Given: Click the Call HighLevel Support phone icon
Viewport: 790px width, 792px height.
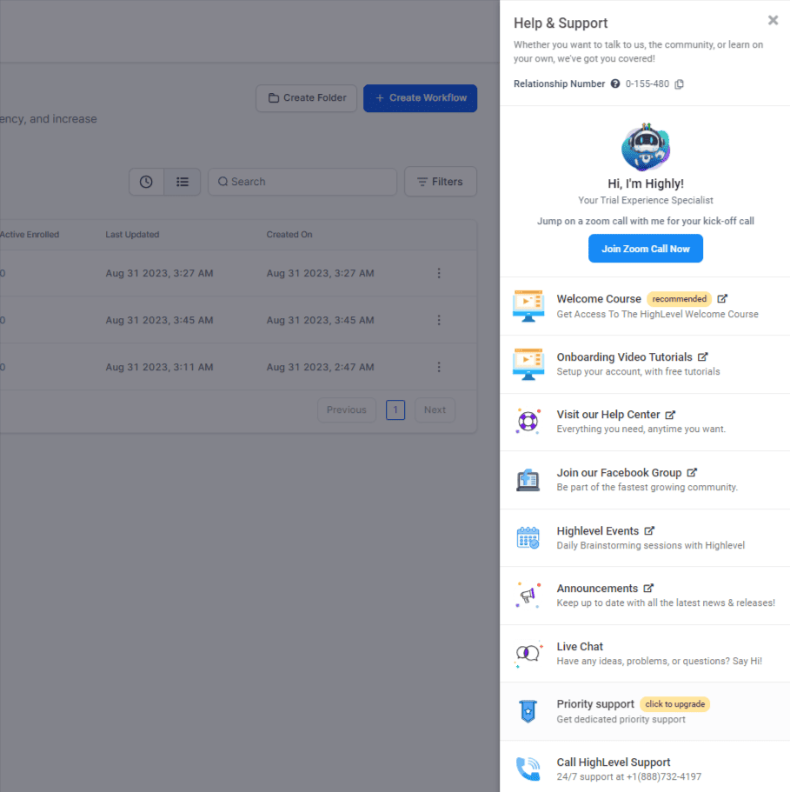Looking at the screenshot, I should coord(528,769).
